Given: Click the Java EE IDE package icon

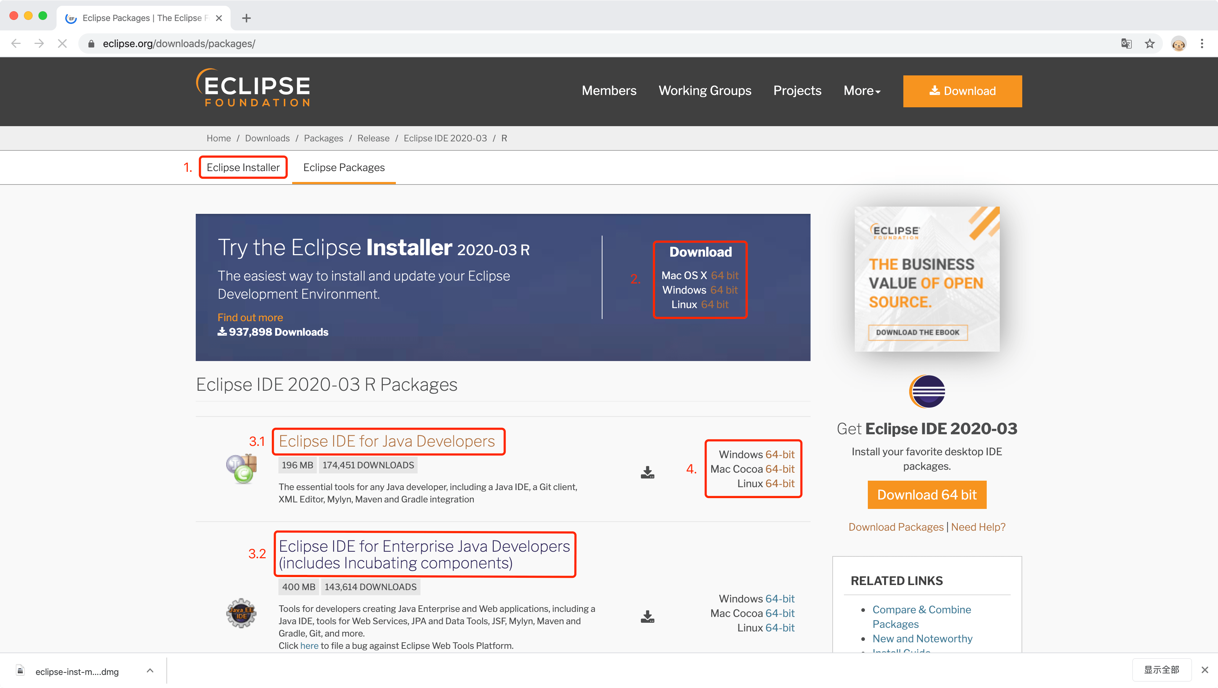Looking at the screenshot, I should coord(241,613).
